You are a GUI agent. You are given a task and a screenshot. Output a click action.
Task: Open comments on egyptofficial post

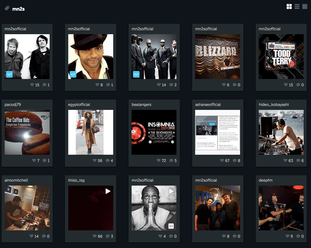point(108,161)
